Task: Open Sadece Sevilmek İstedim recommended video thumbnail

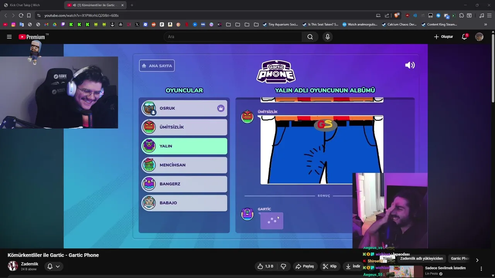Action: click(402, 271)
